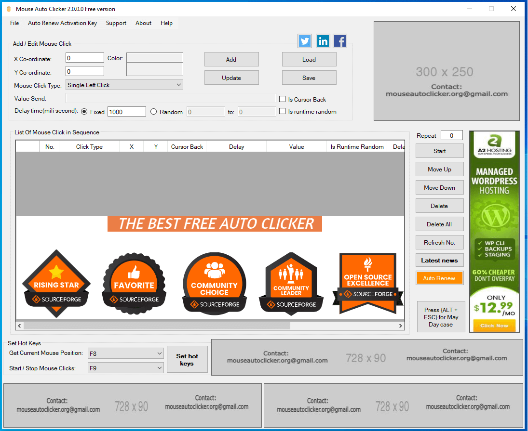Open the Twitter social media icon
Screen dimensions: 528x431
point(304,41)
